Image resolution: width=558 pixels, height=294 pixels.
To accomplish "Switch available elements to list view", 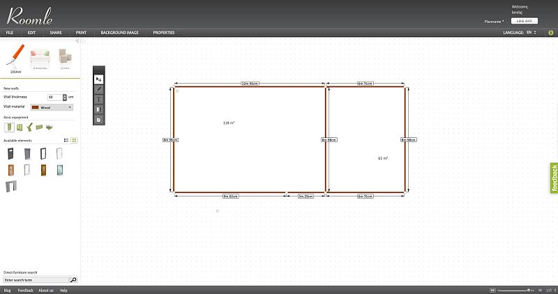I will coord(66,141).
